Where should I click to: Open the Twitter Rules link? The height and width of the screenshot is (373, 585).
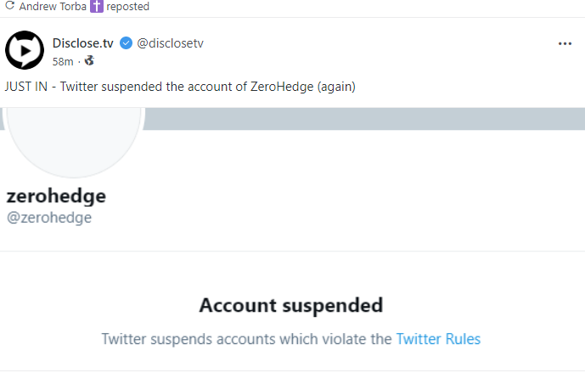pos(438,339)
